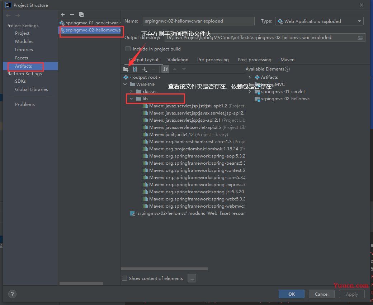373x305 pixels.
Task: Collapse the WEB-INF tree node
Action: click(125, 84)
